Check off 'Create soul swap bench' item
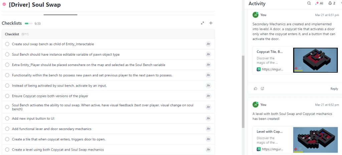The image size is (342, 155). [x=7, y=44]
